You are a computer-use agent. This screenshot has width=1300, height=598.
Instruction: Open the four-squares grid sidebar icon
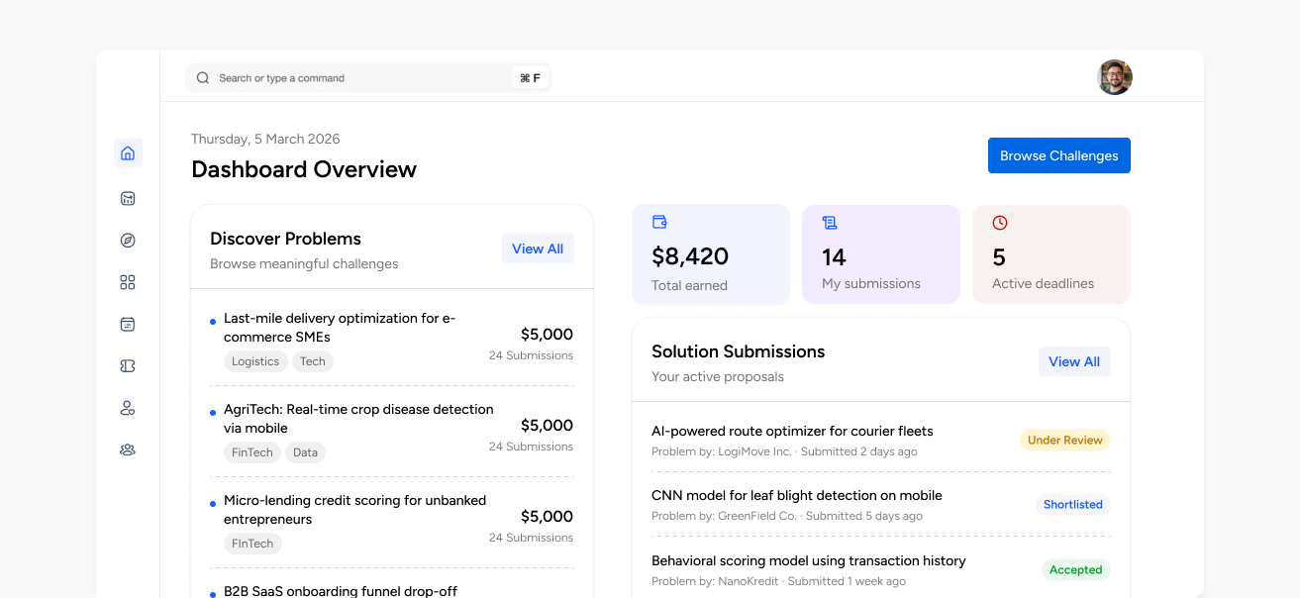pos(127,282)
